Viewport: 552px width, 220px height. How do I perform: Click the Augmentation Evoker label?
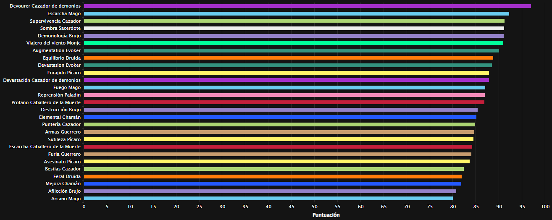pos(57,50)
